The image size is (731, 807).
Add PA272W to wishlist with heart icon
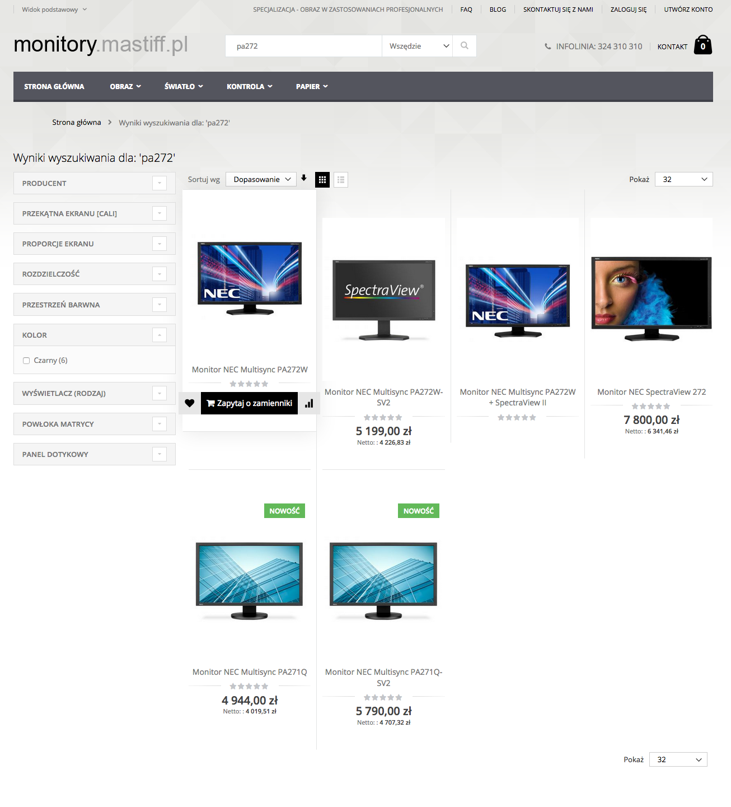click(x=190, y=403)
